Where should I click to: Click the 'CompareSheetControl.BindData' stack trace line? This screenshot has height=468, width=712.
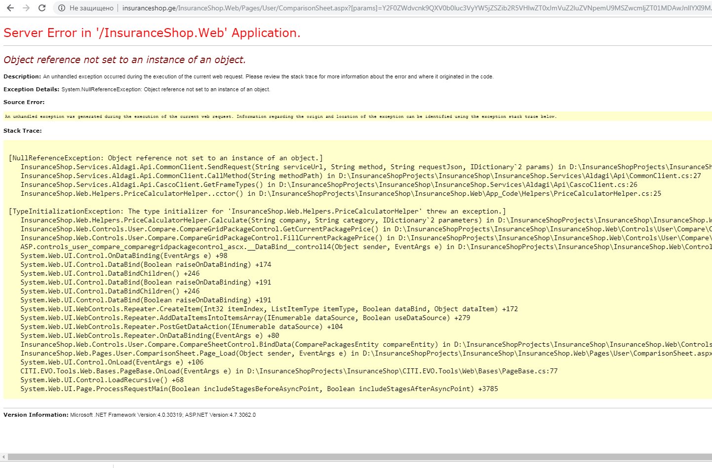[x=366, y=345]
